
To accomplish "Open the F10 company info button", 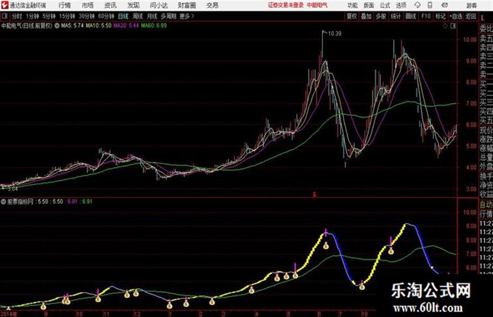I will coord(426,16).
